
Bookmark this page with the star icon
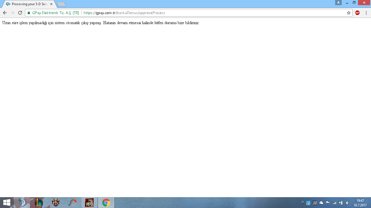pyautogui.click(x=349, y=13)
